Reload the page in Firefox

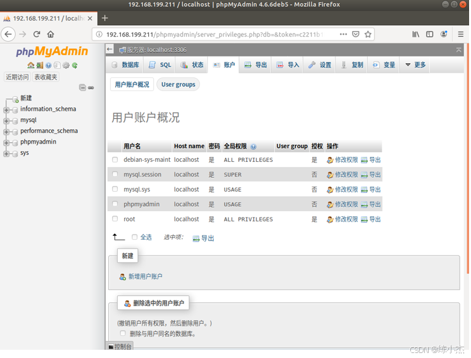pyautogui.click(x=37, y=34)
